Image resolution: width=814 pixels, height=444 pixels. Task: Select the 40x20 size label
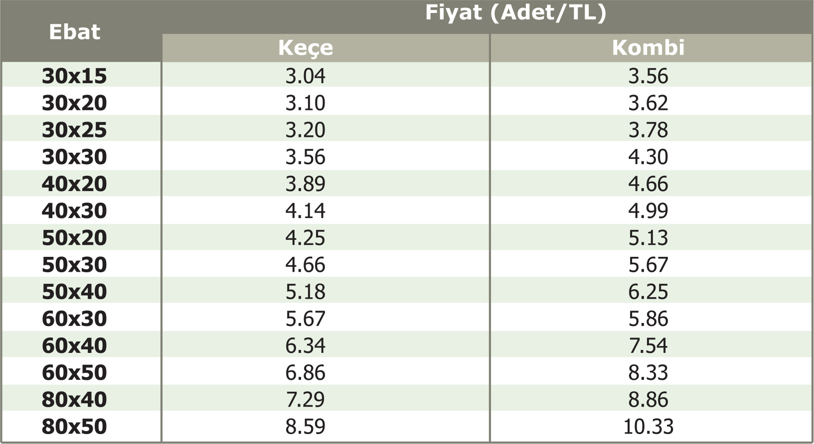[x=74, y=184]
